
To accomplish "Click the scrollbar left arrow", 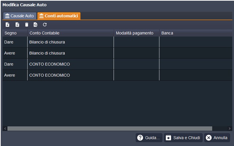I will point(5,128).
